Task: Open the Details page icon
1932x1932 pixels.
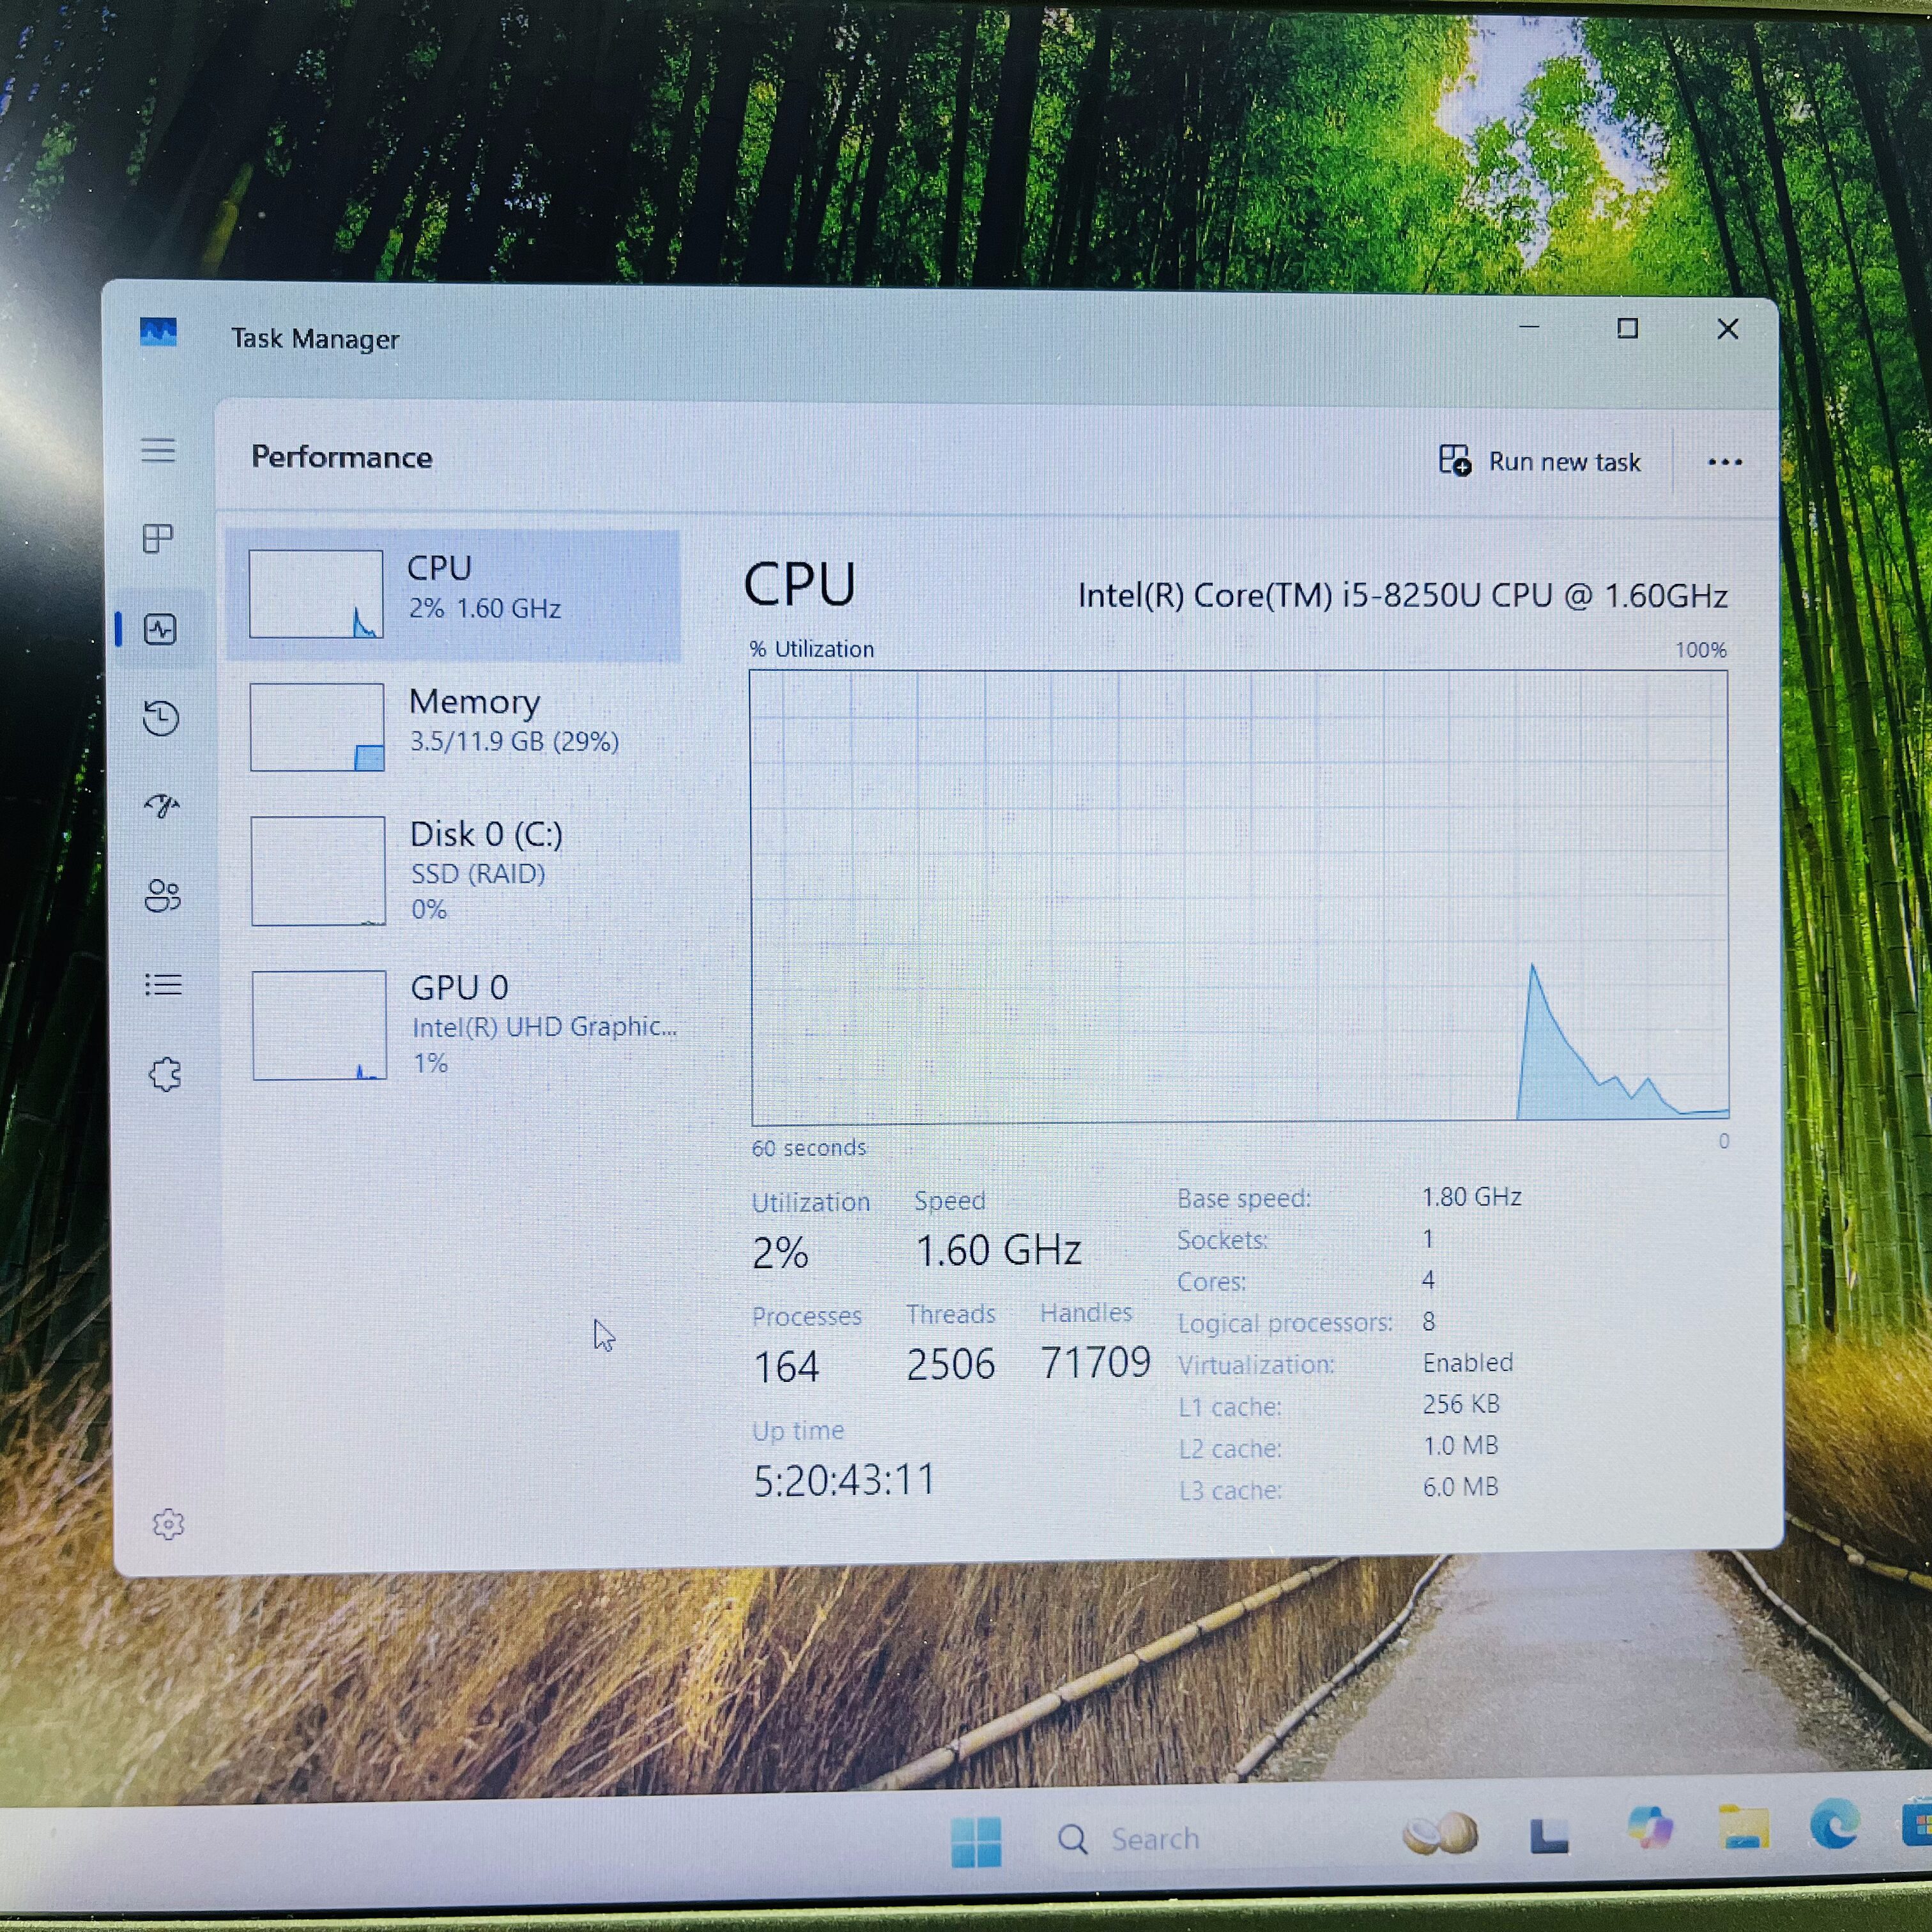Action: coord(163,985)
